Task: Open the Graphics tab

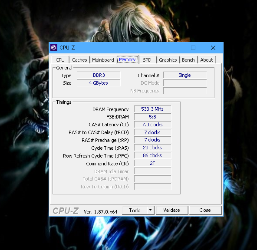Action: tap(168, 60)
